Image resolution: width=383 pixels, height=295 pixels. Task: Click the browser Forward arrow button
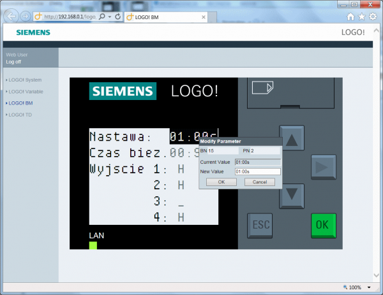point(25,17)
